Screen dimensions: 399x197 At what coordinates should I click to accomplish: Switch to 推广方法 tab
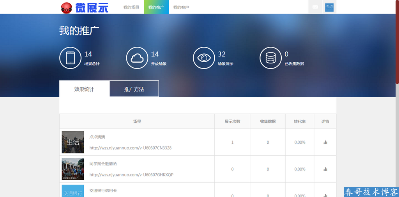point(134,89)
